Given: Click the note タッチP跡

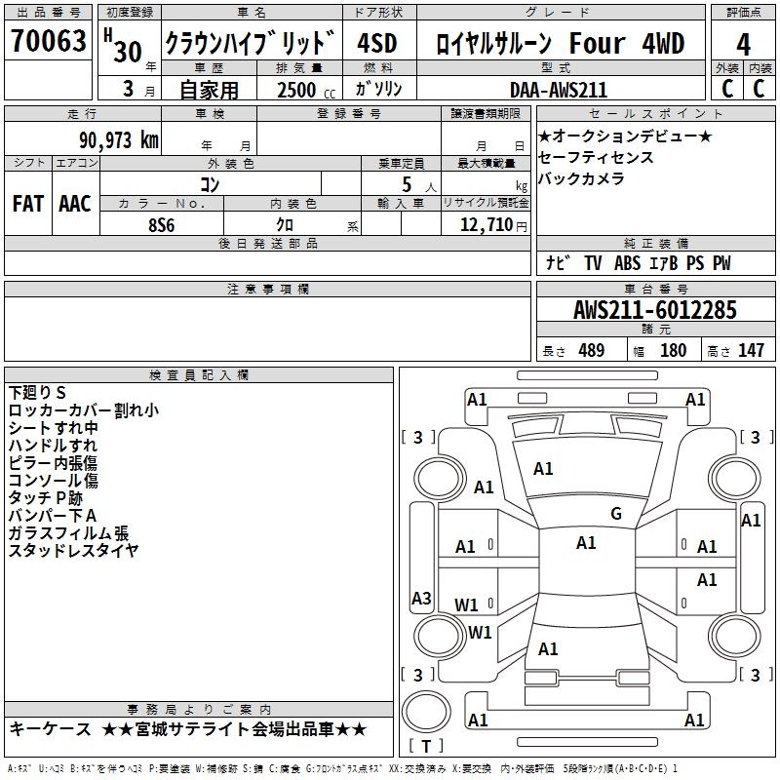Looking at the screenshot, I should point(46,498).
